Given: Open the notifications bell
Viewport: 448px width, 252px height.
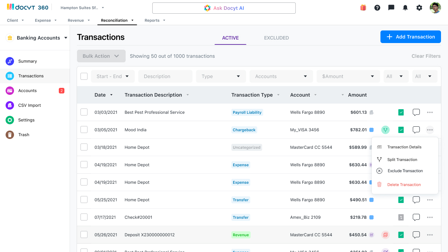Looking at the screenshot, I should click(x=405, y=8).
